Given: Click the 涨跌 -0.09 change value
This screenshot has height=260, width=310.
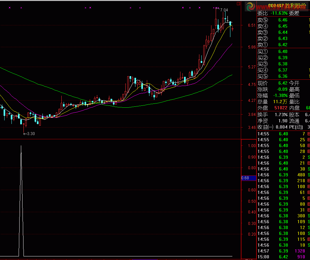Looking at the screenshot, I should pos(282,89).
